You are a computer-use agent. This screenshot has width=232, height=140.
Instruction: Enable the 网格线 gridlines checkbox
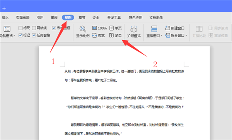[34, 28]
